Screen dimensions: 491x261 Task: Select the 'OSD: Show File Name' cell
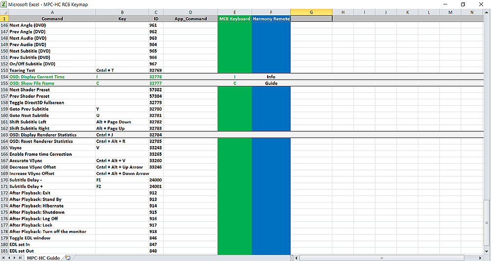click(x=52, y=84)
